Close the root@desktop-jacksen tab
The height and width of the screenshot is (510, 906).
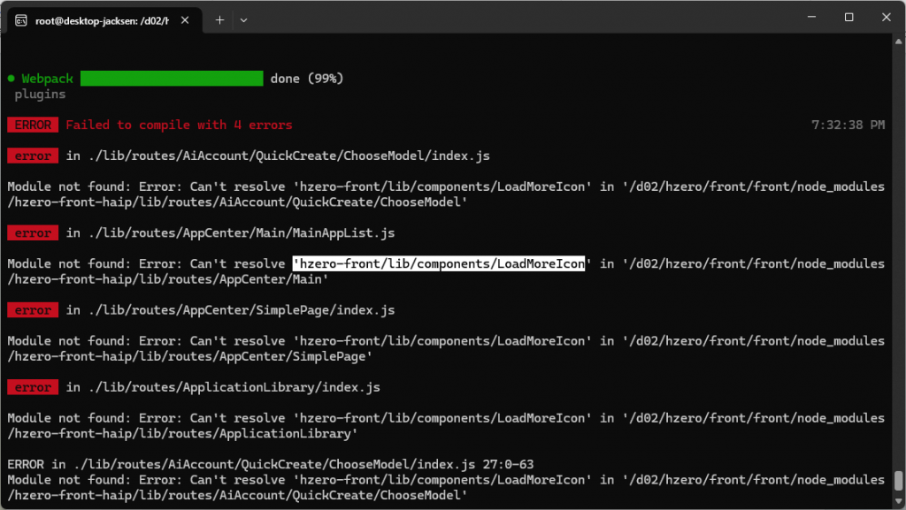(188, 20)
